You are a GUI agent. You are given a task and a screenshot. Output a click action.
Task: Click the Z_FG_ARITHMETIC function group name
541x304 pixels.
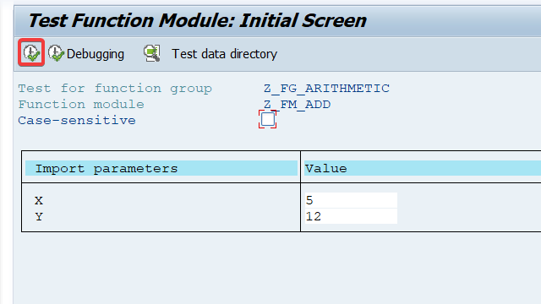(x=326, y=89)
